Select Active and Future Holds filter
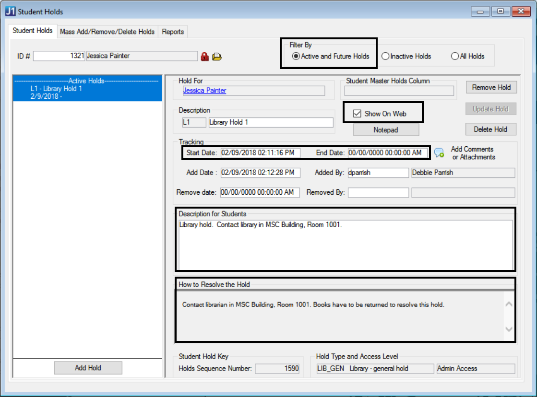The height and width of the screenshot is (397, 537). [x=296, y=57]
